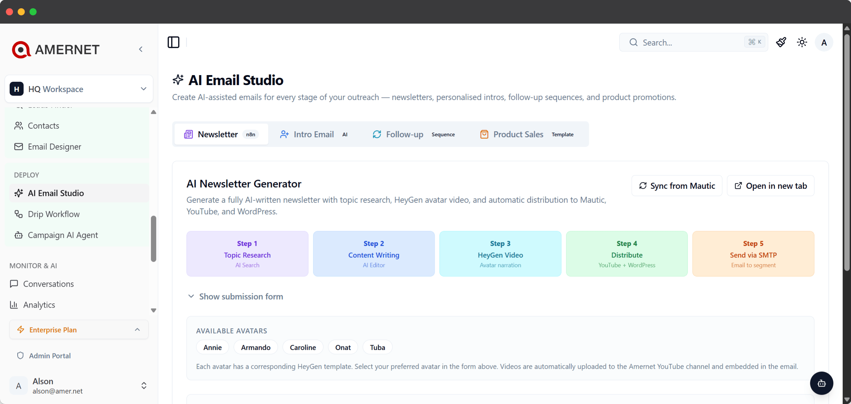Select the Onat avatar chip
The height and width of the screenshot is (404, 851).
pos(343,347)
